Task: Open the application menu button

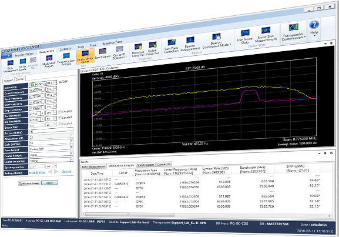Action: [x=6, y=56]
